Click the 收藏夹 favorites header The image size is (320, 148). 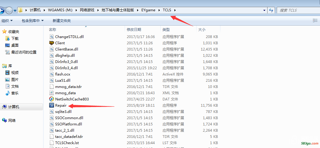pos(14,32)
